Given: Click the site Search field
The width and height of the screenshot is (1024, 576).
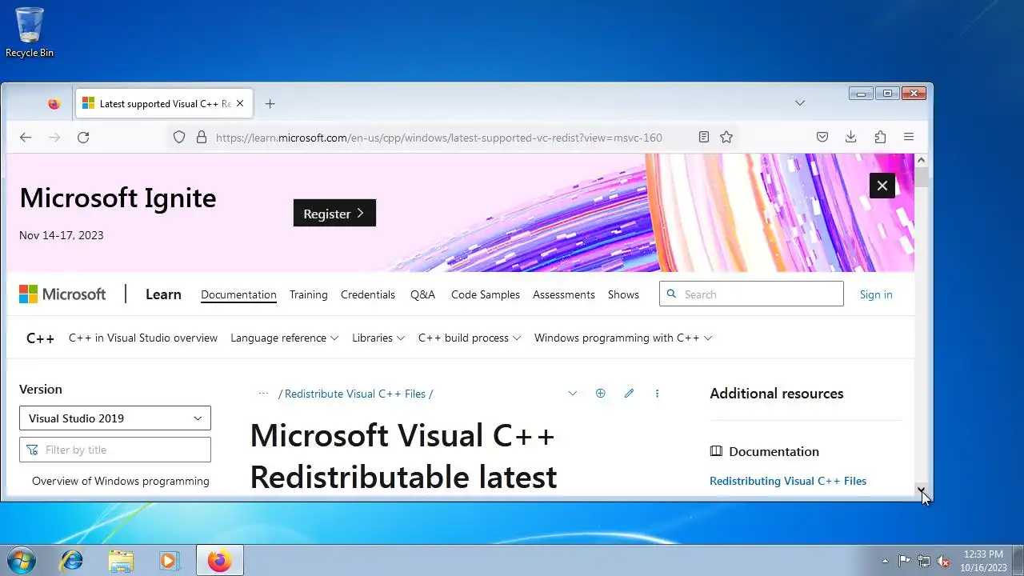Looking at the screenshot, I should (751, 294).
